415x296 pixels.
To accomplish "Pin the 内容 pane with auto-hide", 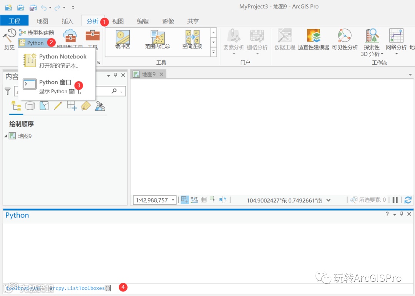I will pyautogui.click(x=116, y=75).
